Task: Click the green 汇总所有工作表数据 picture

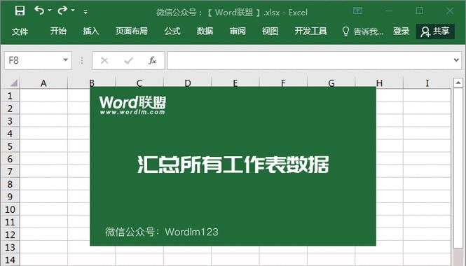Action: pyautogui.click(x=233, y=167)
